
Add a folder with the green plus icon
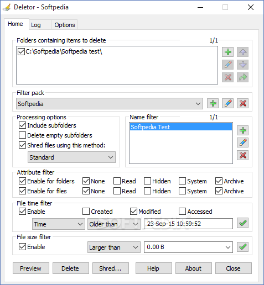click(227, 52)
